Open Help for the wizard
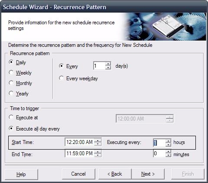The width and height of the screenshot is (208, 183). [x=21, y=174]
